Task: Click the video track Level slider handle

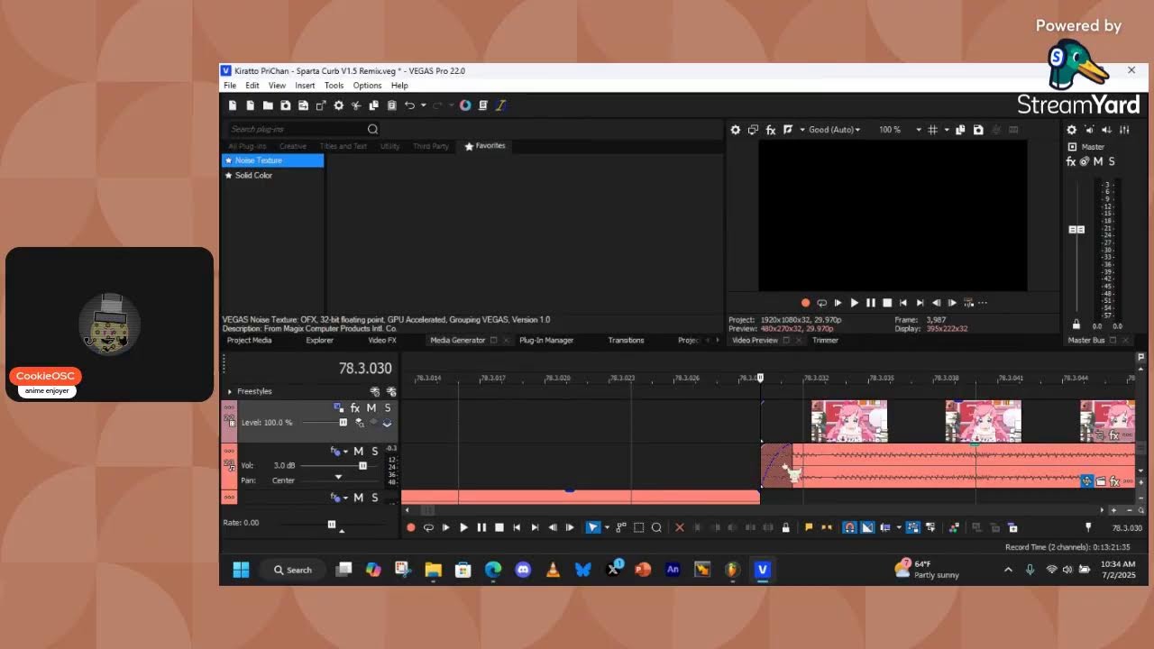Action: pyautogui.click(x=343, y=423)
